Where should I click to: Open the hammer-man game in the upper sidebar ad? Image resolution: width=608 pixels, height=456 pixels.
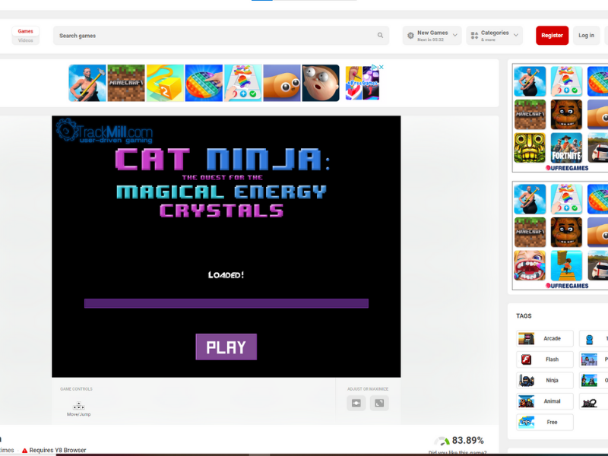click(x=530, y=81)
